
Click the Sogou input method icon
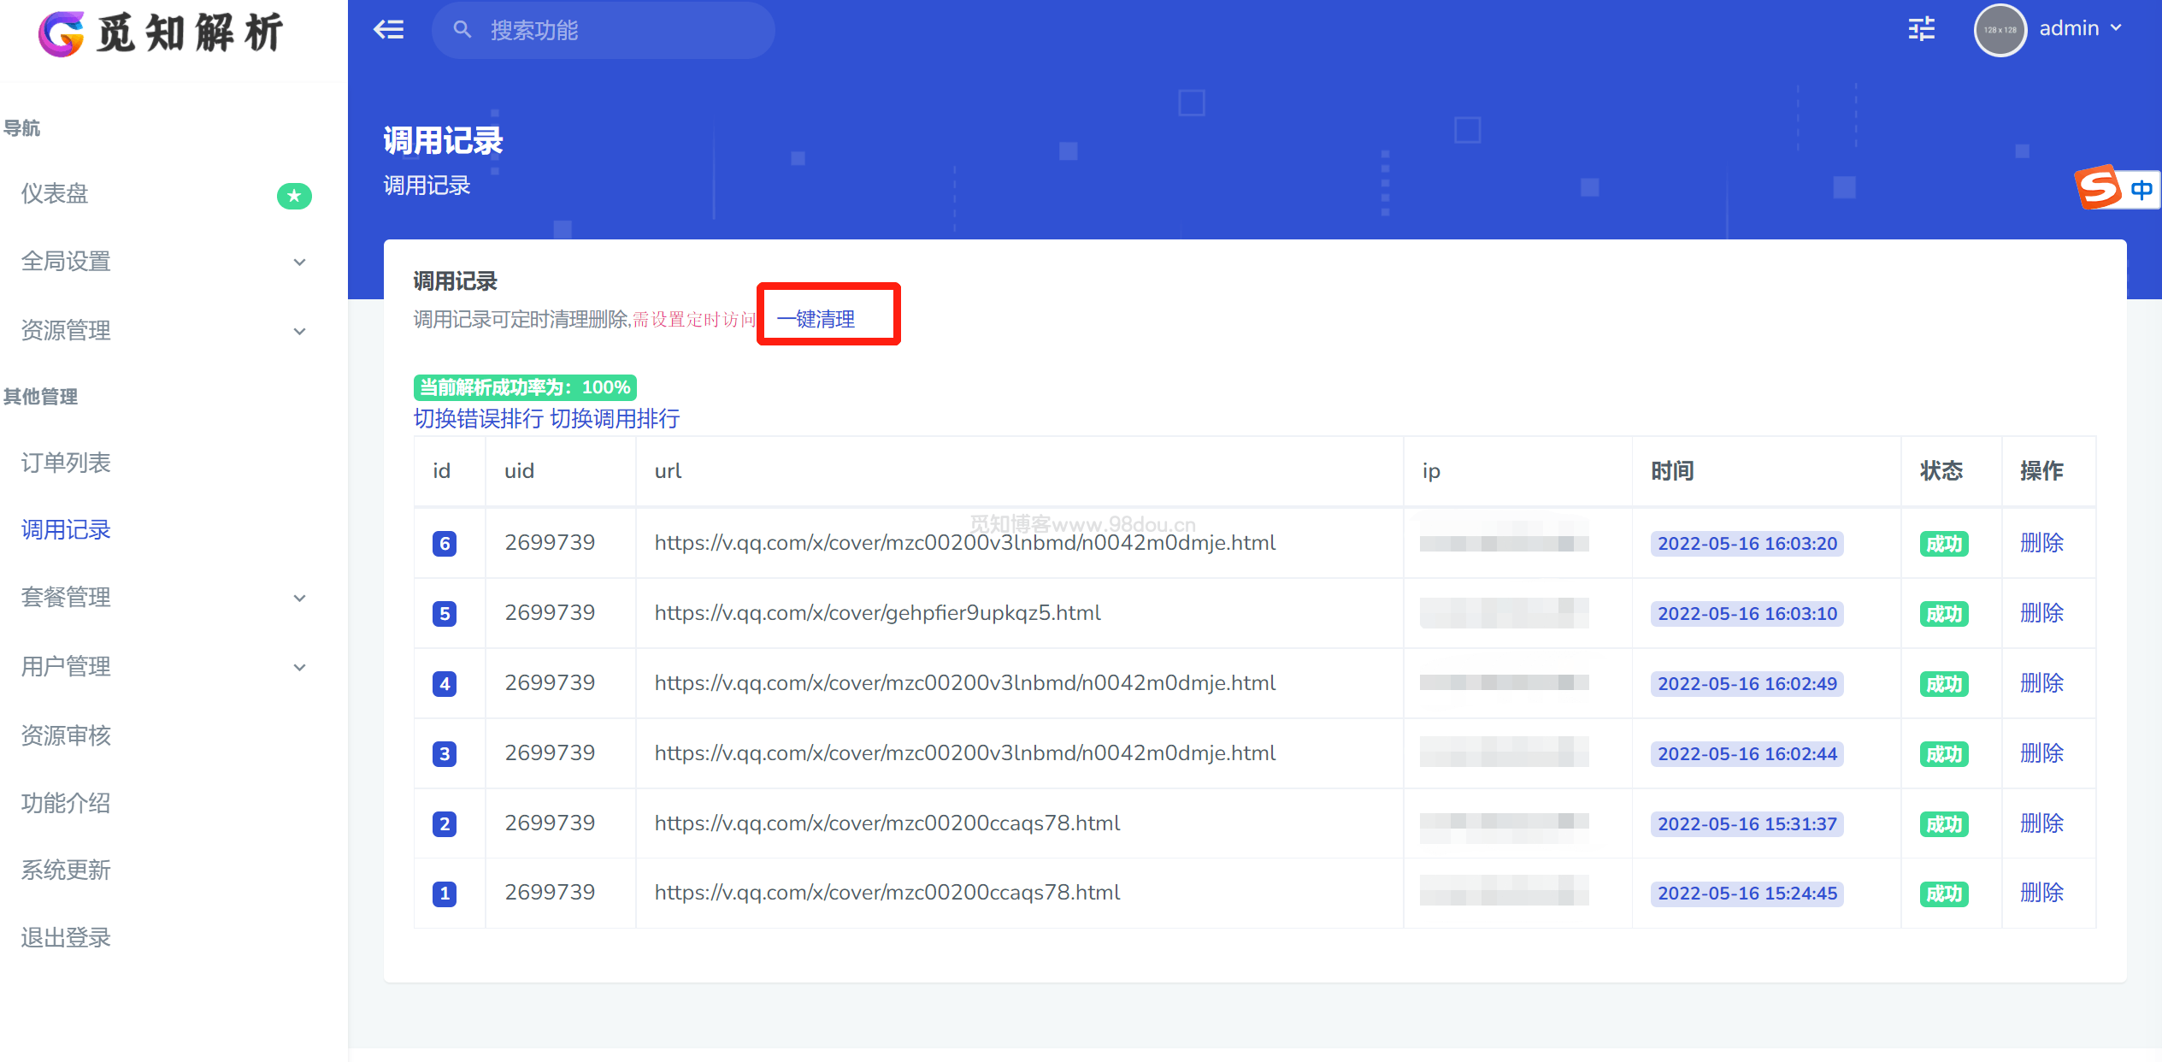coord(2100,187)
